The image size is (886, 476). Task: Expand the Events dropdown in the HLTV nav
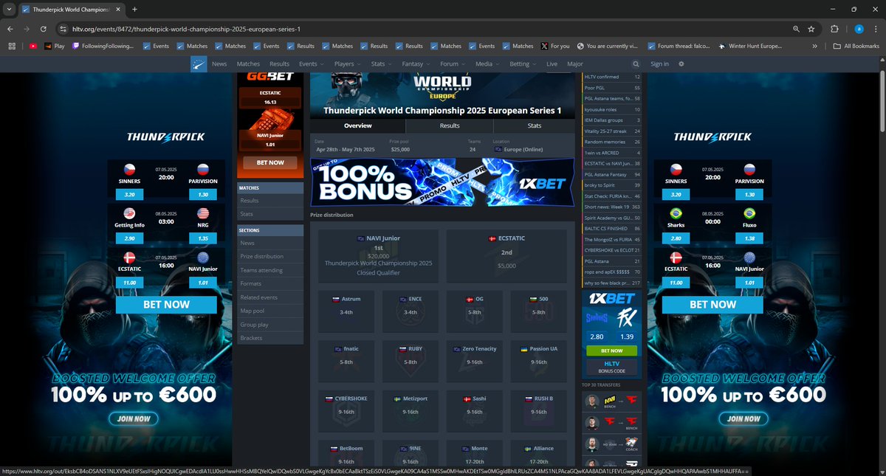310,64
